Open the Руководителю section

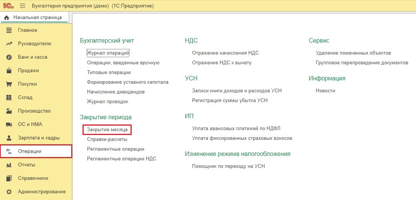tap(36, 44)
